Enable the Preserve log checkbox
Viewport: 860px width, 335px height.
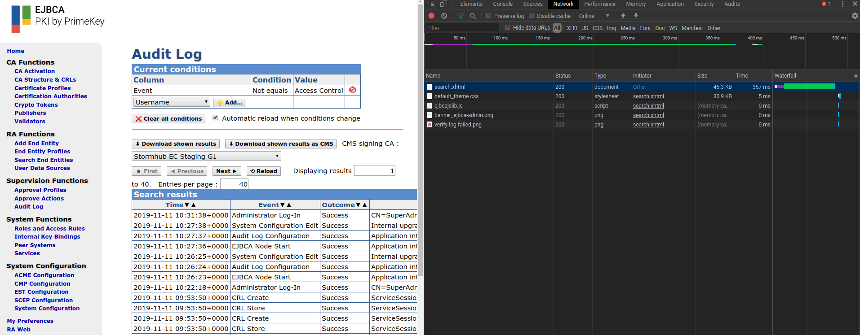pyautogui.click(x=489, y=16)
